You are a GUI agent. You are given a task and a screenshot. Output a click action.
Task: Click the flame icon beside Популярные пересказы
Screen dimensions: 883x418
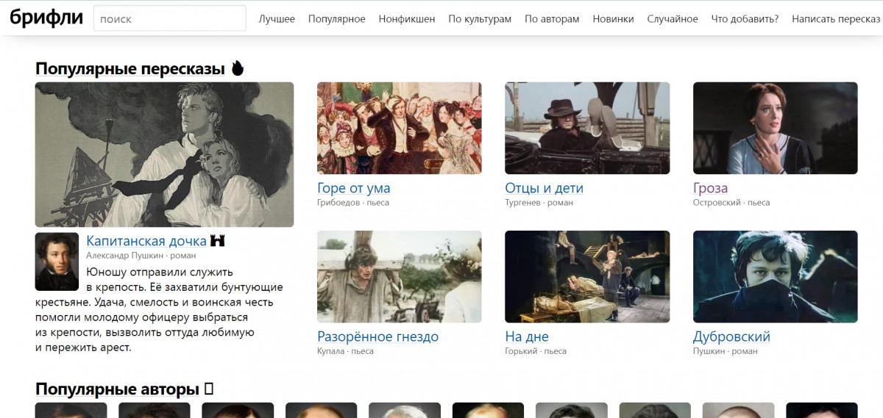(x=237, y=68)
